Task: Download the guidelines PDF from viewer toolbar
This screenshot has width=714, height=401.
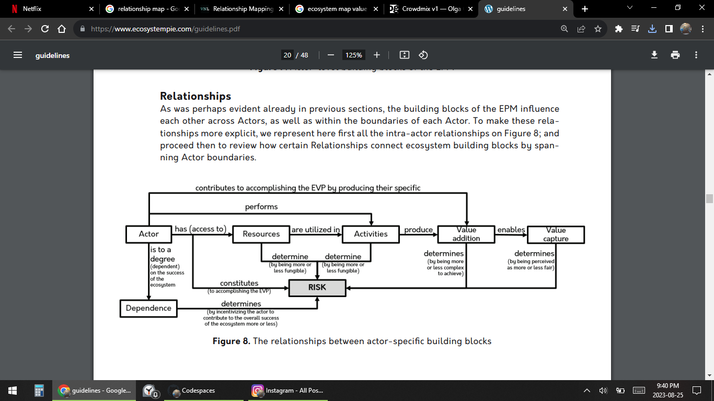Action: pos(654,55)
